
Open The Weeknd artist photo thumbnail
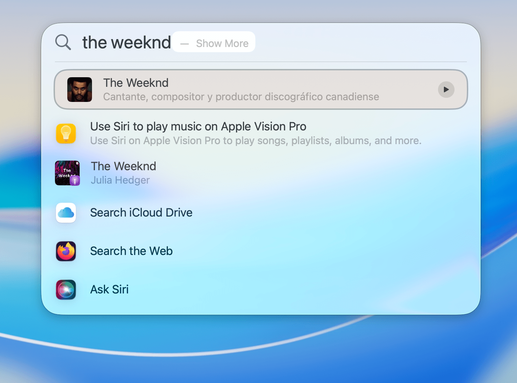click(x=80, y=90)
